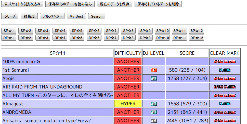Click the CLEAR MARK column header

(x=225, y=53)
